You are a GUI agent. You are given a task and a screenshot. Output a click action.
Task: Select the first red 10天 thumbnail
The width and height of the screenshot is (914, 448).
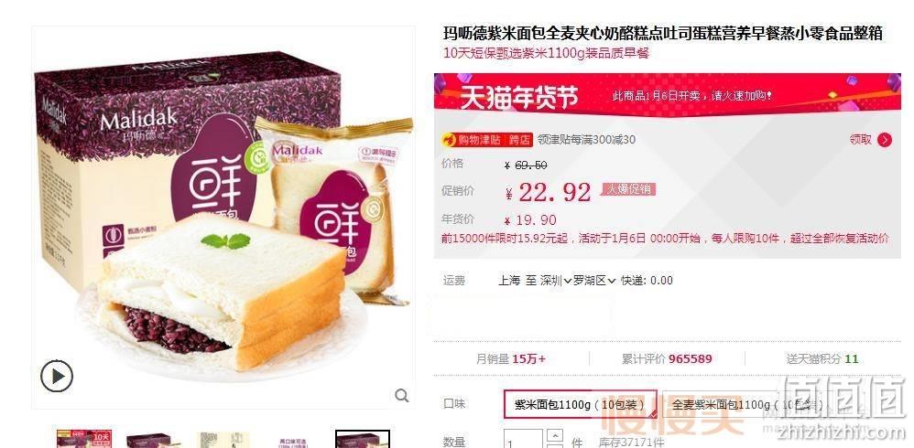tap(83, 439)
